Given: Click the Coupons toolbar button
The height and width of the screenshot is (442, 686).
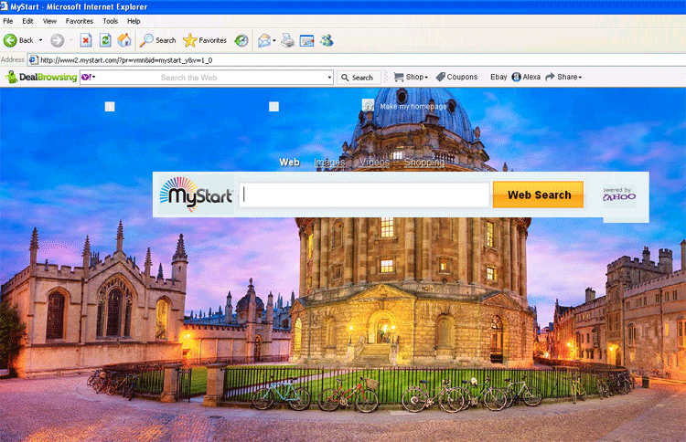Looking at the screenshot, I should (x=456, y=78).
